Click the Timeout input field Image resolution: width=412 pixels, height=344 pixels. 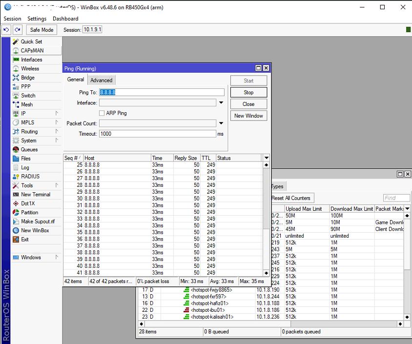point(158,134)
